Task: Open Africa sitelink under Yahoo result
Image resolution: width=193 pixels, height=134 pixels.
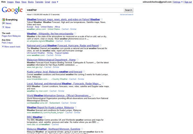Action: coord(57,27)
